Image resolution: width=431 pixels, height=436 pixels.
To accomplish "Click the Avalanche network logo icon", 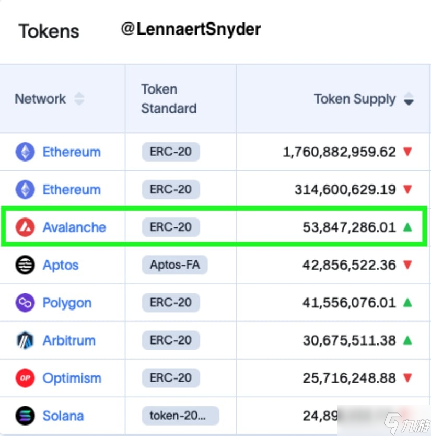I will (25, 227).
